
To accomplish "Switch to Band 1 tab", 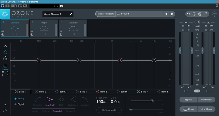I will (x=20, y=92).
